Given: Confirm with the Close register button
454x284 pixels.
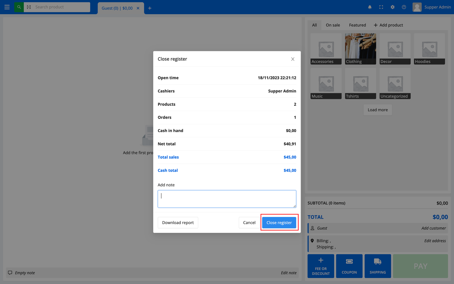Looking at the screenshot, I should pos(279,223).
